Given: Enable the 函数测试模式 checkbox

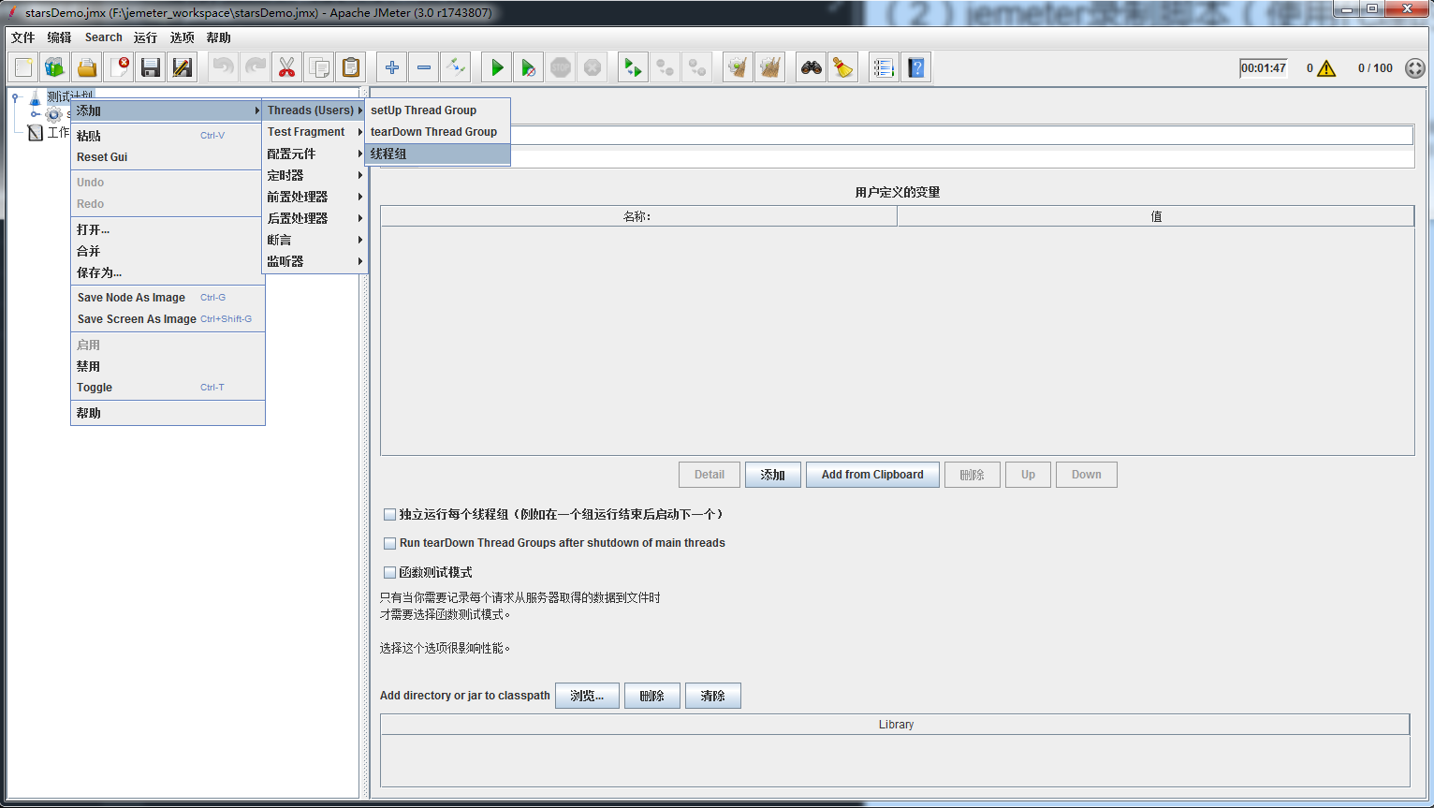Looking at the screenshot, I should pos(390,572).
